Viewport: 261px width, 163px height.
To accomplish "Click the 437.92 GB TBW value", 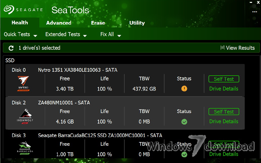I will (144, 89).
